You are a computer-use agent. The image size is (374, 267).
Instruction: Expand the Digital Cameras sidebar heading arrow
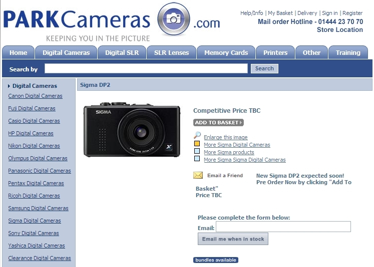pos(9,86)
